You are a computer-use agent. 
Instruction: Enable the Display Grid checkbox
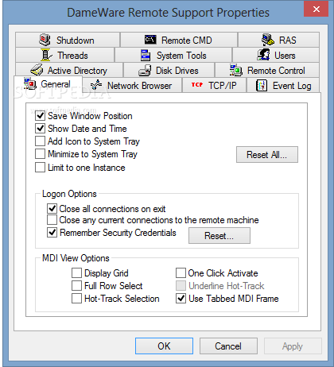(x=76, y=272)
